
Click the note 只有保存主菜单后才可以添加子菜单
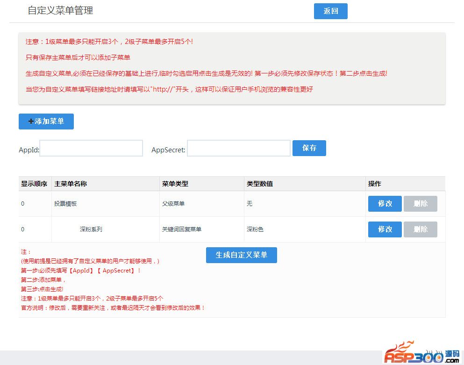point(78,57)
